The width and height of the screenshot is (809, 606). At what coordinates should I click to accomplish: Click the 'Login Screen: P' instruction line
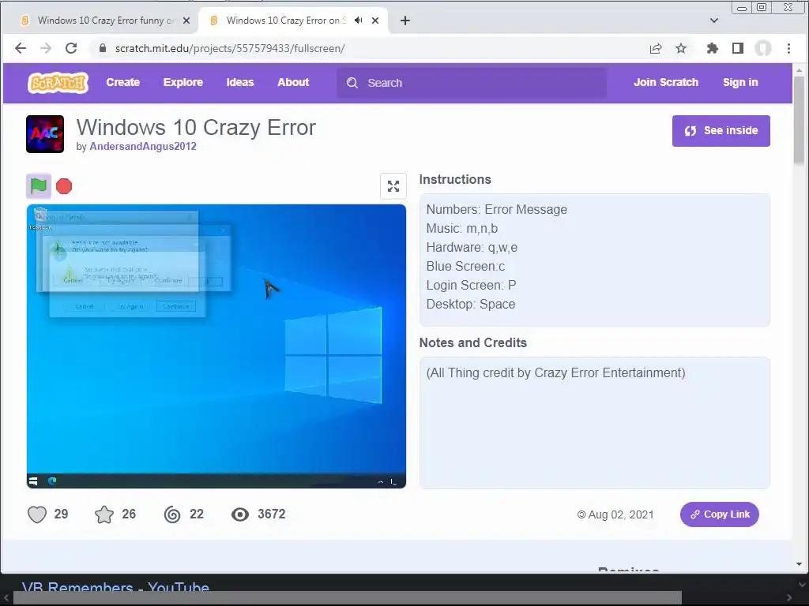coord(471,286)
